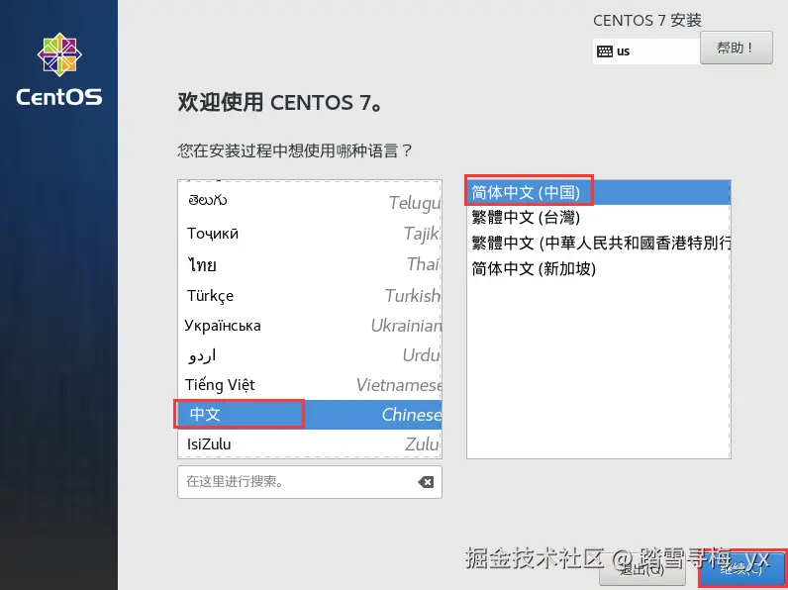The height and width of the screenshot is (590, 788).
Task: Select Thai in the language list
Action: pyautogui.click(x=310, y=264)
